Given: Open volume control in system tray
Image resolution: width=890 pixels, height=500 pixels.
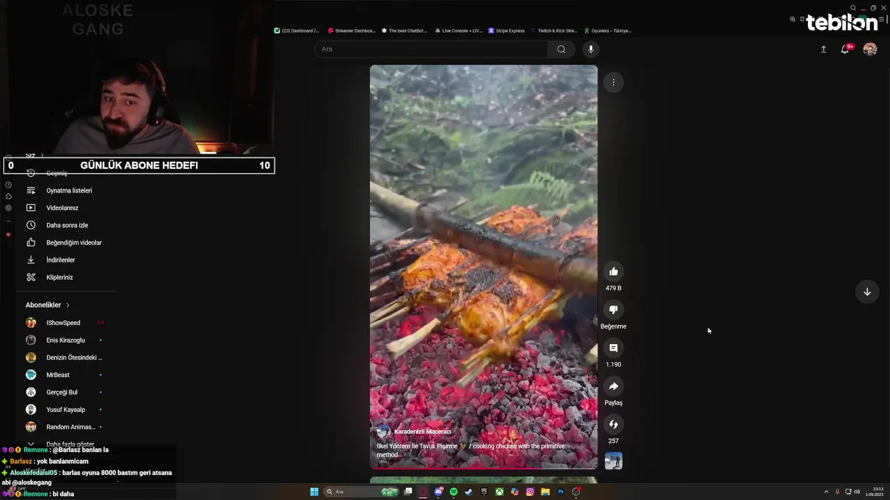Looking at the screenshot, I should point(857,492).
